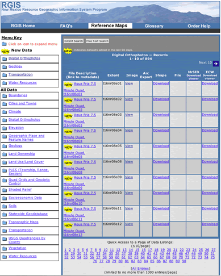The height and width of the screenshot is (276, 221).
Task: Open the RGIS Home navigation item
Action: coord(23,26)
